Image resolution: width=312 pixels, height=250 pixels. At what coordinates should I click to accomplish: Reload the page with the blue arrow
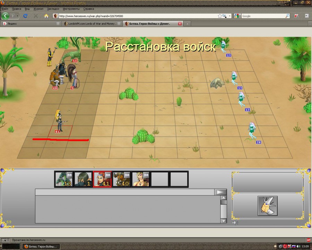[x=25, y=16]
